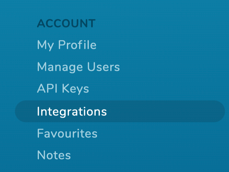Image resolution: width=229 pixels, height=172 pixels.
Task: Pick the Manage Users navigation entry
Action: pyautogui.click(x=78, y=67)
